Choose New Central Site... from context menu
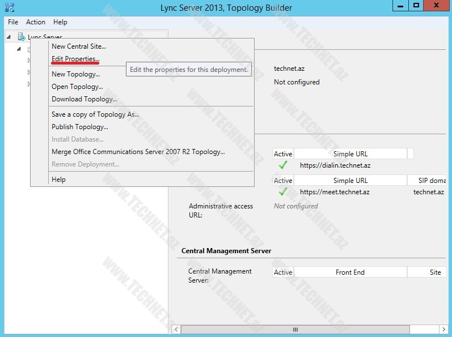 tap(79, 46)
